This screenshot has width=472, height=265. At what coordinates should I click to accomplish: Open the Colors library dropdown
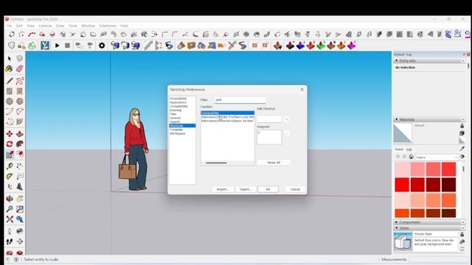[x=437, y=157]
